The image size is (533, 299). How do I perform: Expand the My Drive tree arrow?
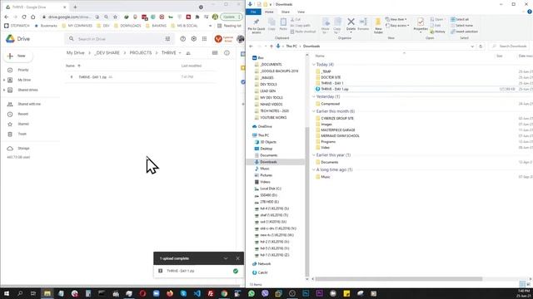click(4, 80)
